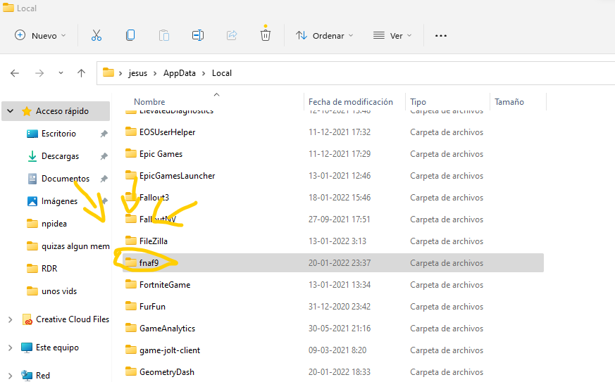Select Este equipo in sidebar
Screen dimensions: 615x382
click(x=57, y=348)
